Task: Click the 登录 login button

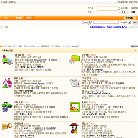Action: click(x=123, y=12)
